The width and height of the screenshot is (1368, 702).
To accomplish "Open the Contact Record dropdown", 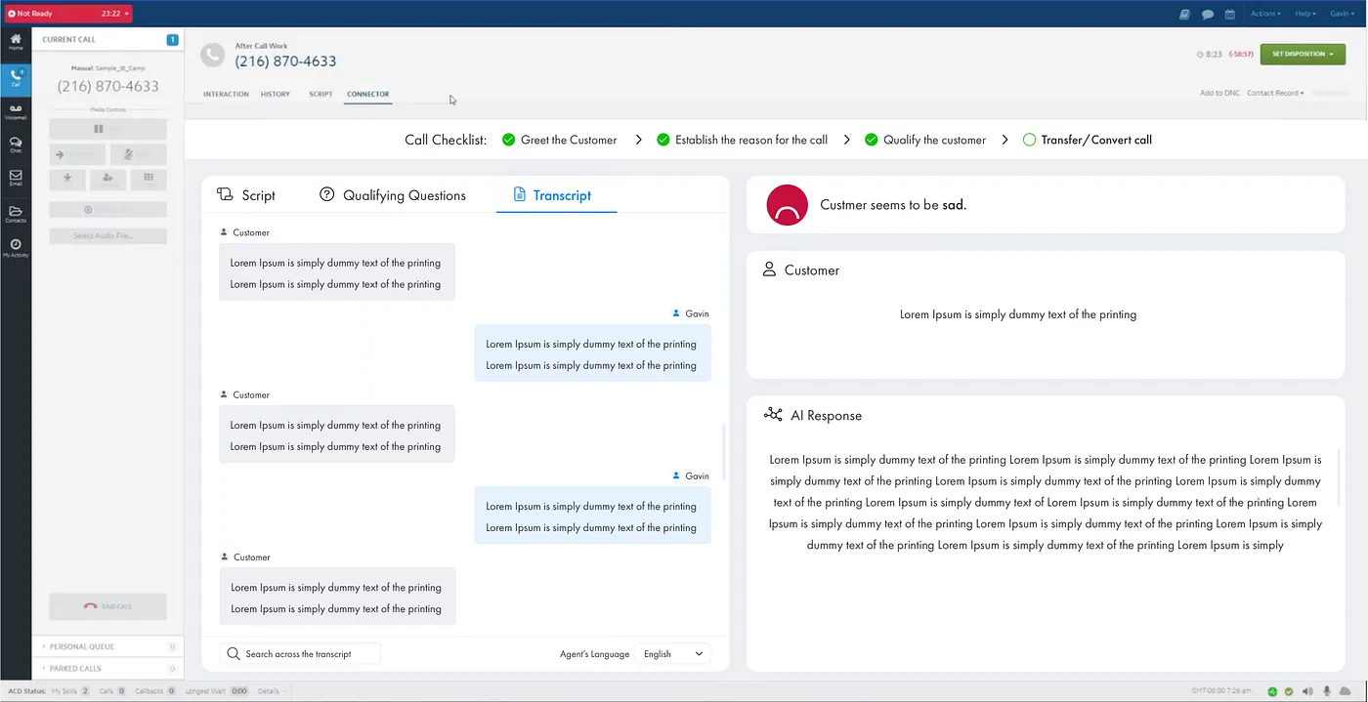I will pyautogui.click(x=1275, y=93).
